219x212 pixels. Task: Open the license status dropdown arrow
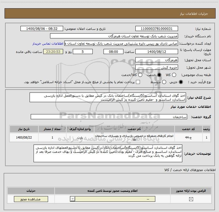[73, 199]
